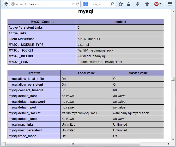Click the vertical scrollbar thumb
Screen dimensions: 176x147
[x=173, y=79]
